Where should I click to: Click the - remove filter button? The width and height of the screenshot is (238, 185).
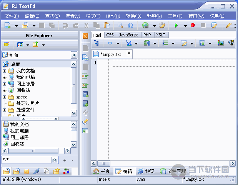point(73,160)
